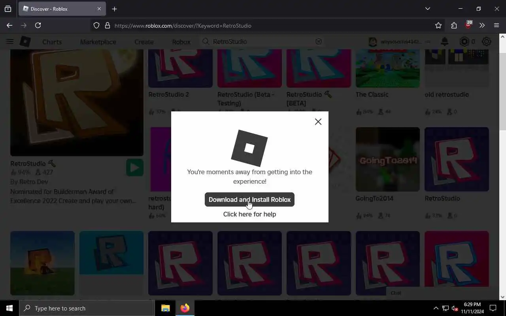The height and width of the screenshot is (316, 506).
Task: Click the Windows taskbar search box
Action: click(87, 308)
